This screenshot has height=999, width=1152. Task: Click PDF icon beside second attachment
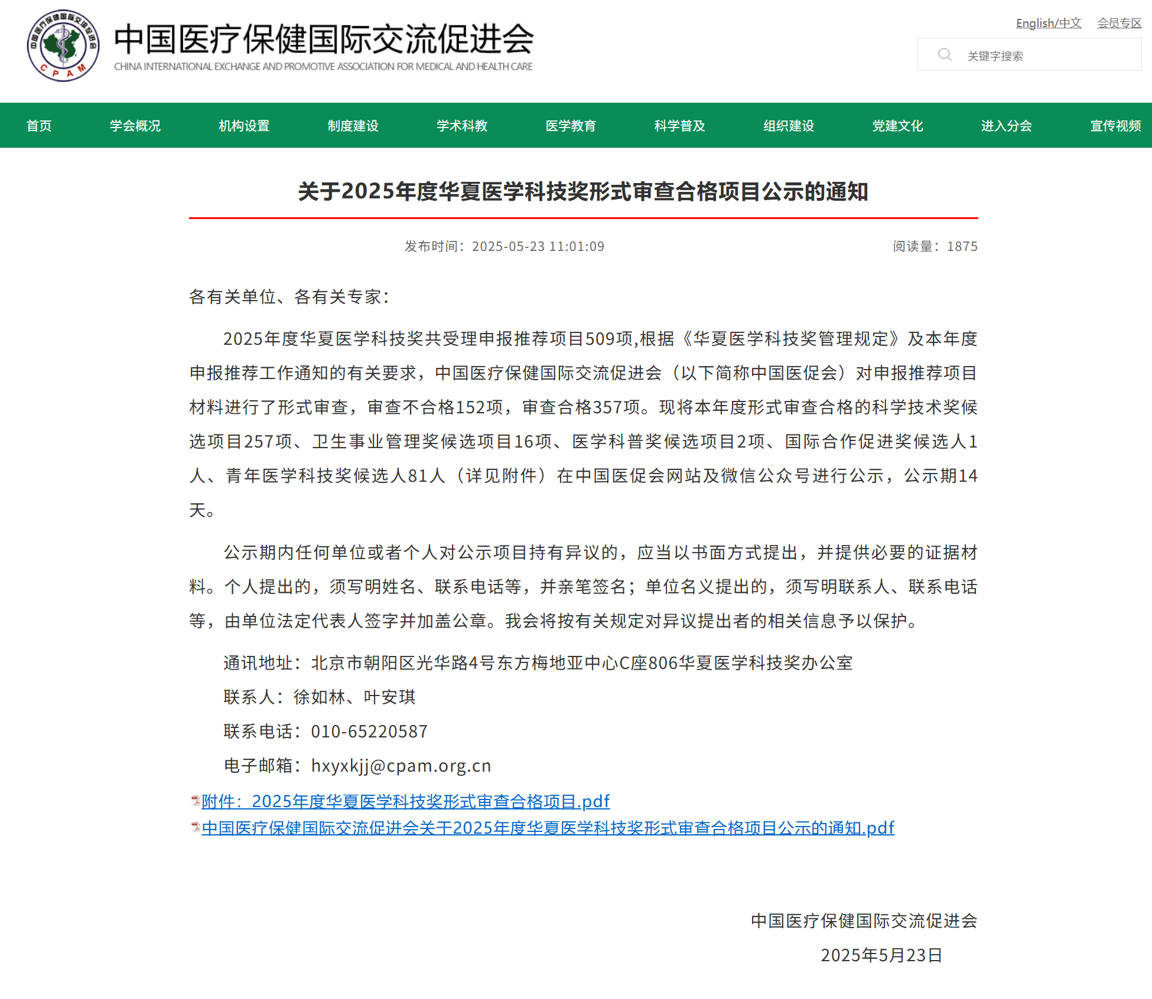coord(195,827)
